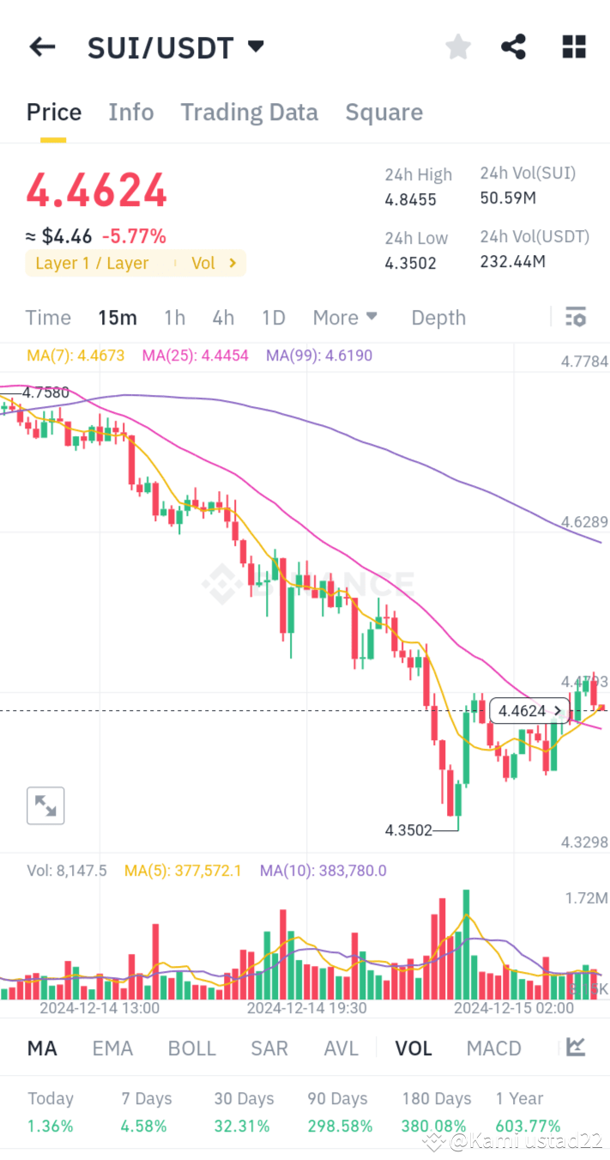The image size is (610, 1160).
Task: Open chart settings icon beside Depth
Action: coord(575,317)
